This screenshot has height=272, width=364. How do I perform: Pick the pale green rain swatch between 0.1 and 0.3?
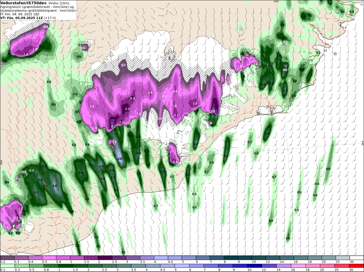[7, 266]
